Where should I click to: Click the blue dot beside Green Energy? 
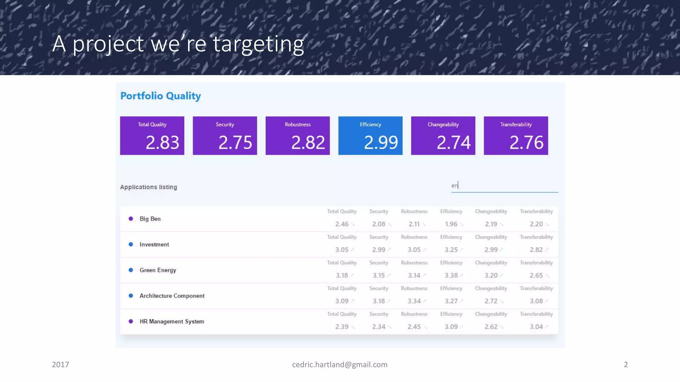point(131,270)
